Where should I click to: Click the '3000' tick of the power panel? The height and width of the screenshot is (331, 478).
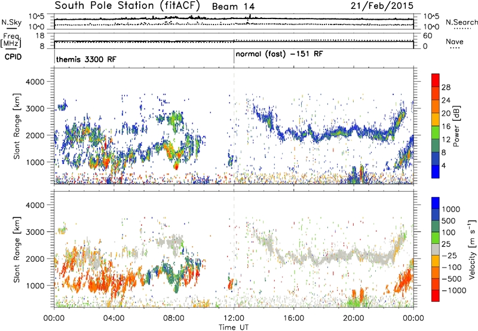(x=36, y=109)
